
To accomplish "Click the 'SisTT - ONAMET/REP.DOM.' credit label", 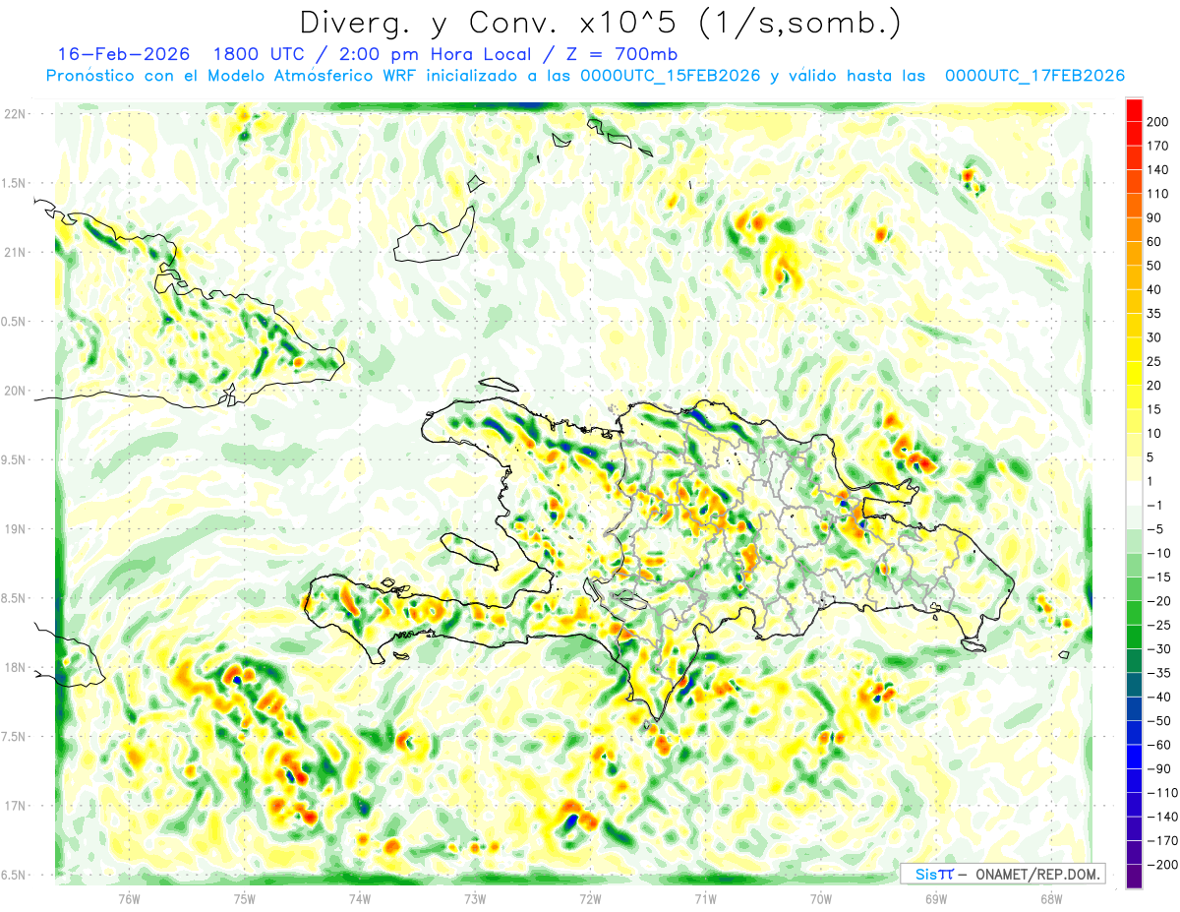I will (x=1002, y=874).
